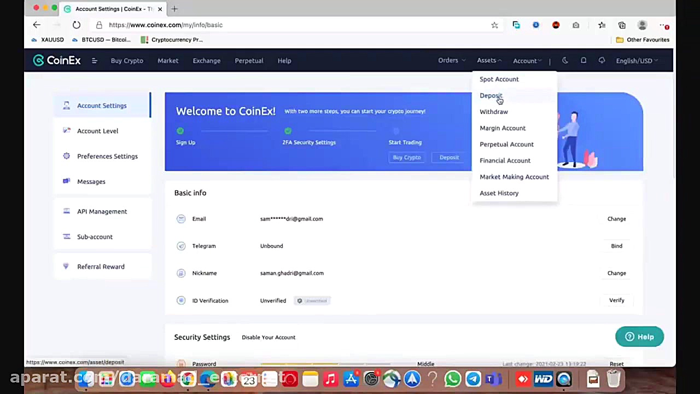
Task: Click the Sub-account sidebar icon
Action: (x=66, y=236)
